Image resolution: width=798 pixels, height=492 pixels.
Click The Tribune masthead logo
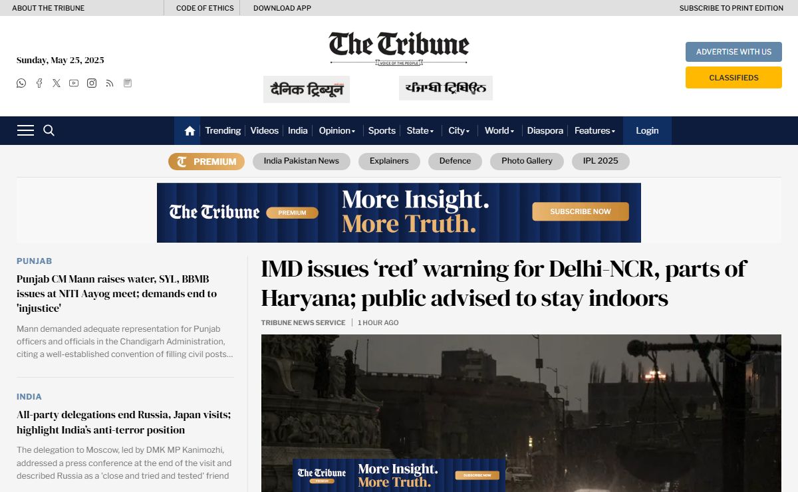(399, 47)
